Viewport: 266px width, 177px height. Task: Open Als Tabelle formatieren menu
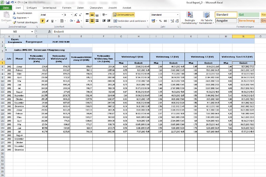(x=206, y=18)
